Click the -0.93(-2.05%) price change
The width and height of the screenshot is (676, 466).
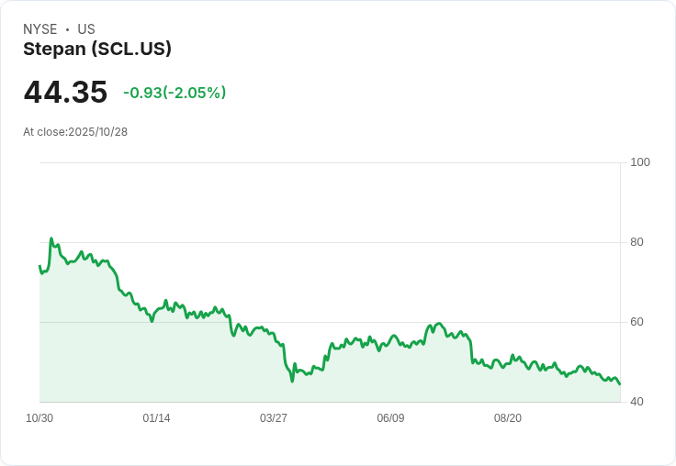point(175,93)
